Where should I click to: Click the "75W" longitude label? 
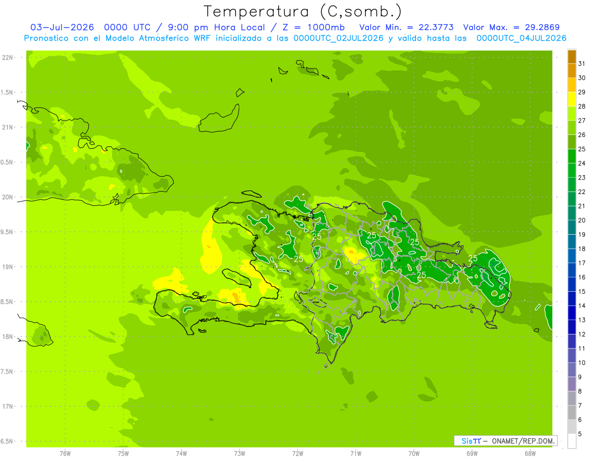(x=123, y=454)
